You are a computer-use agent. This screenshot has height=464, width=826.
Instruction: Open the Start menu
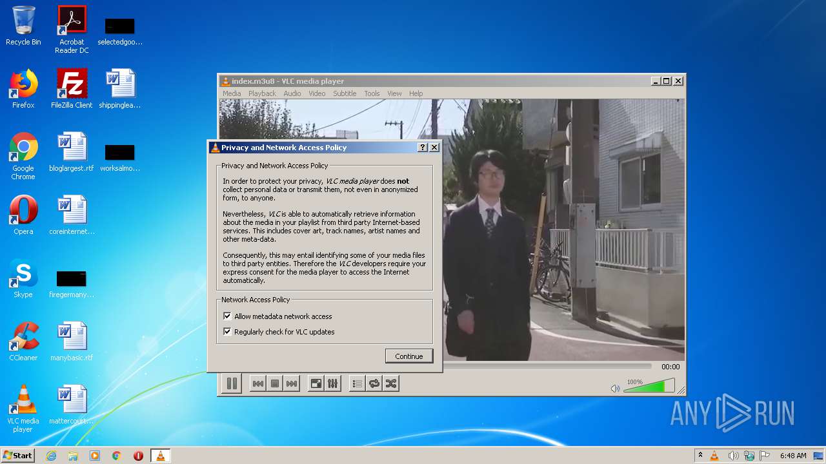17,456
